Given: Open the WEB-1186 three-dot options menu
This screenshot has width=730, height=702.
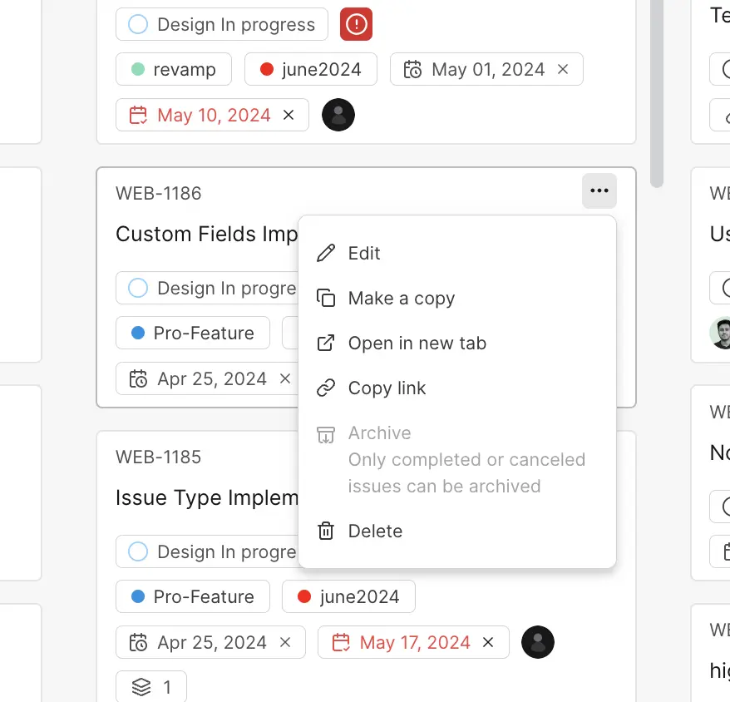Looking at the screenshot, I should coord(599,191).
